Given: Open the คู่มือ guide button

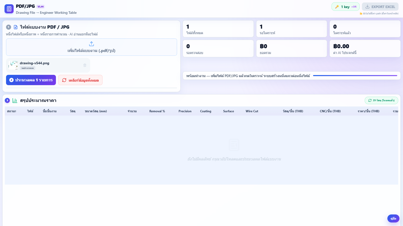Looking at the screenshot, I should point(393,218).
